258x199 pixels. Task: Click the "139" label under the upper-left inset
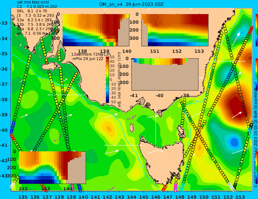pyautogui.click(x=105, y=51)
